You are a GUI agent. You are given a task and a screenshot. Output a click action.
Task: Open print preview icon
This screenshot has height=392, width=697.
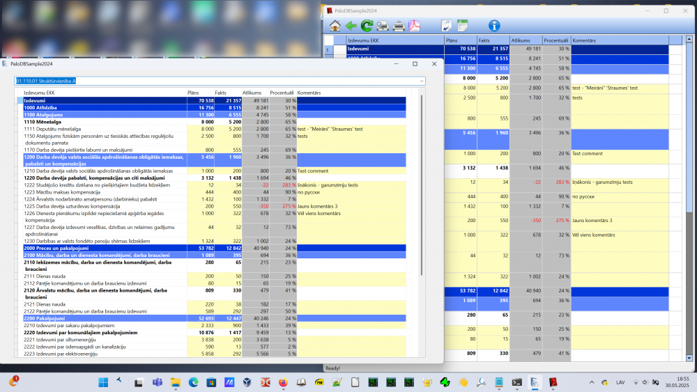[382, 26]
